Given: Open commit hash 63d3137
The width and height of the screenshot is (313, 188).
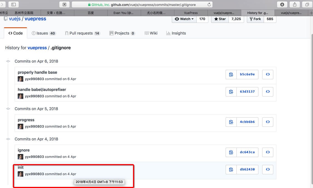Looking at the screenshot, I should tap(247, 91).
